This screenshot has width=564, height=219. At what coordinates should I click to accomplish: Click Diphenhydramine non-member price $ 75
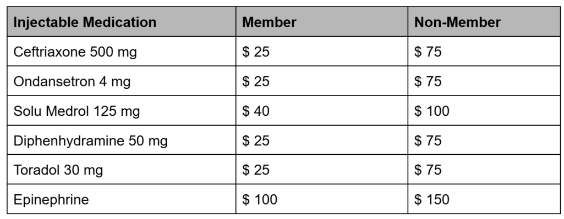tap(484, 140)
